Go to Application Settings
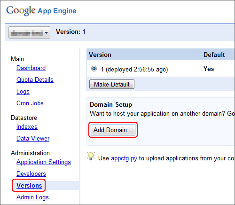 [x=44, y=162]
